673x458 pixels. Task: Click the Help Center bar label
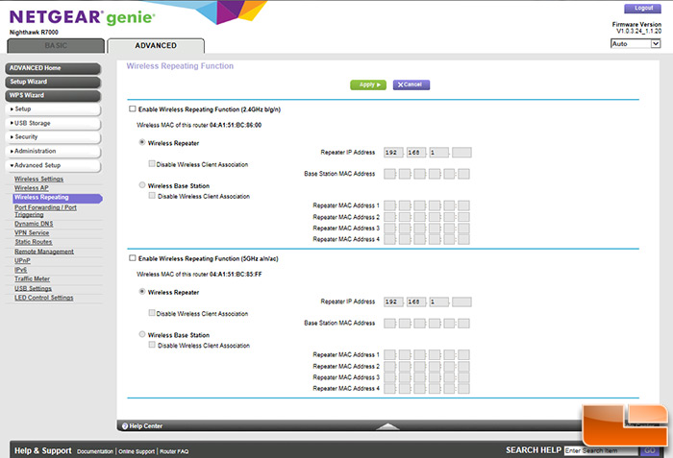(146, 426)
